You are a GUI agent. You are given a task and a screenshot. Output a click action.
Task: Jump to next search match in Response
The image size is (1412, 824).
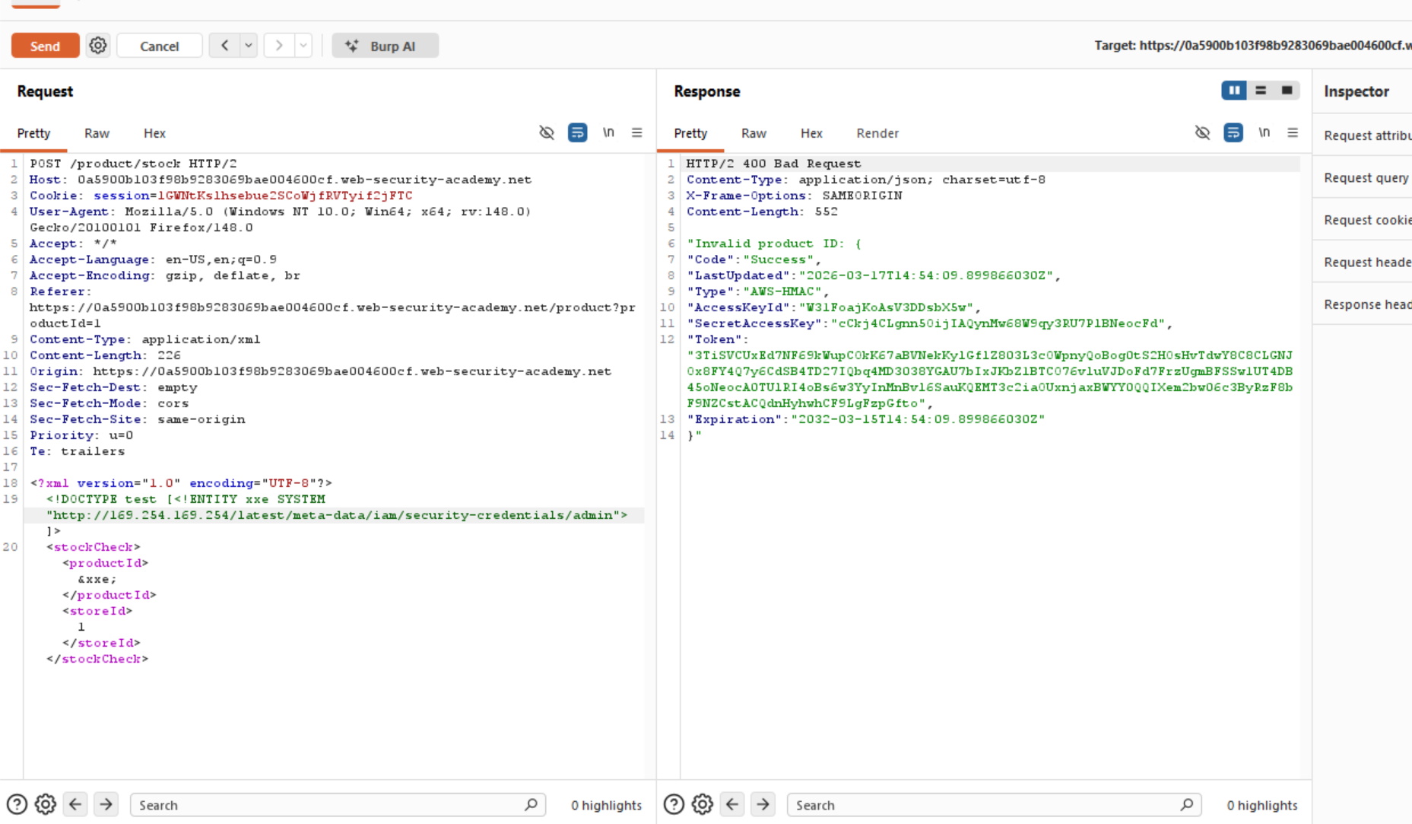click(763, 804)
